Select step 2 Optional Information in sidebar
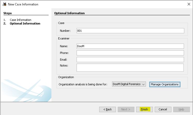The width and height of the screenshot is (193, 115). tap(25, 23)
